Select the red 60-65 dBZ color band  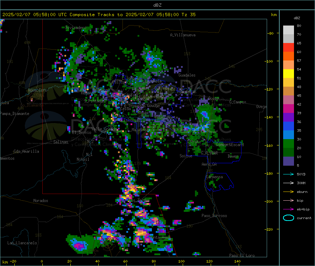(288, 47)
